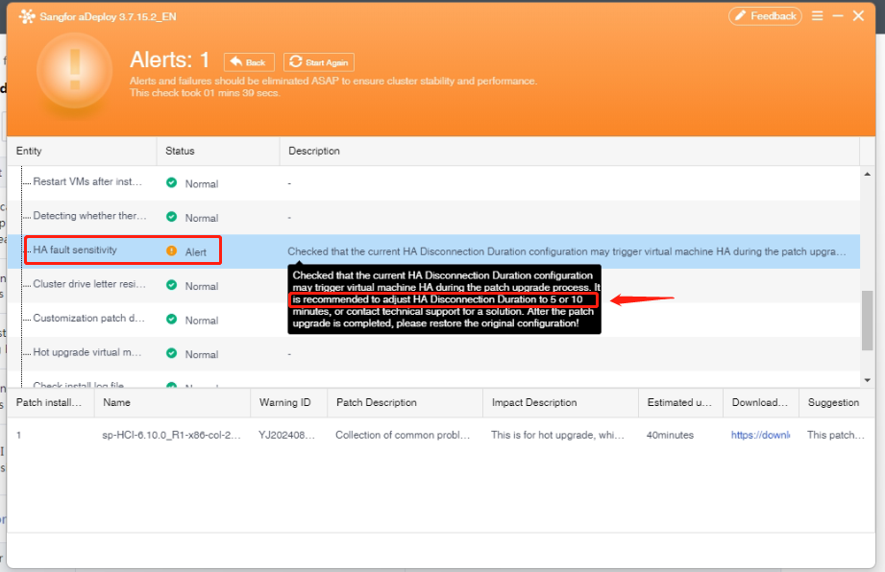The image size is (885, 572).
Task: Click patch install order number 1
Action: [x=18, y=435]
